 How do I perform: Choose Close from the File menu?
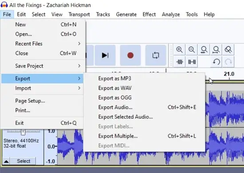click(42, 54)
